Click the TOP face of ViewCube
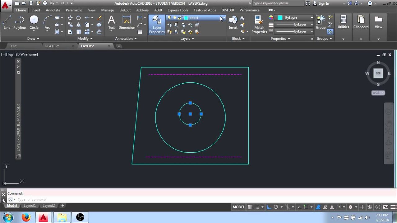This screenshot has width=397, height=223. (378, 73)
